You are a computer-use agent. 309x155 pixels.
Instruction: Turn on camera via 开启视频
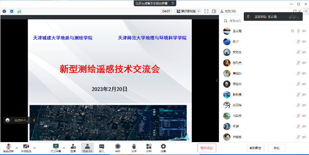(x=26, y=148)
